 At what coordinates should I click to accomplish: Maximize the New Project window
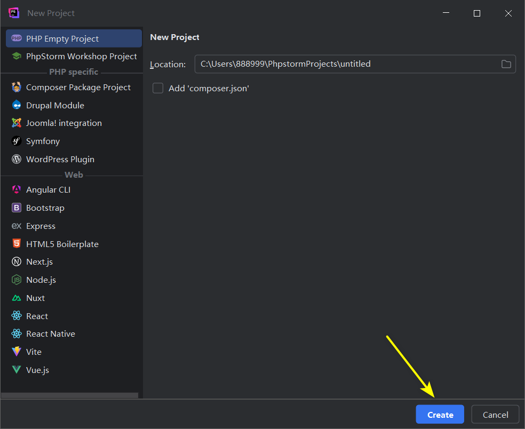(x=477, y=13)
